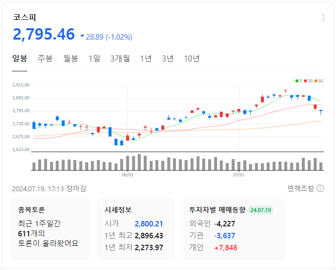
Task: Click the 기관 value -3,637
Action: click(224, 236)
